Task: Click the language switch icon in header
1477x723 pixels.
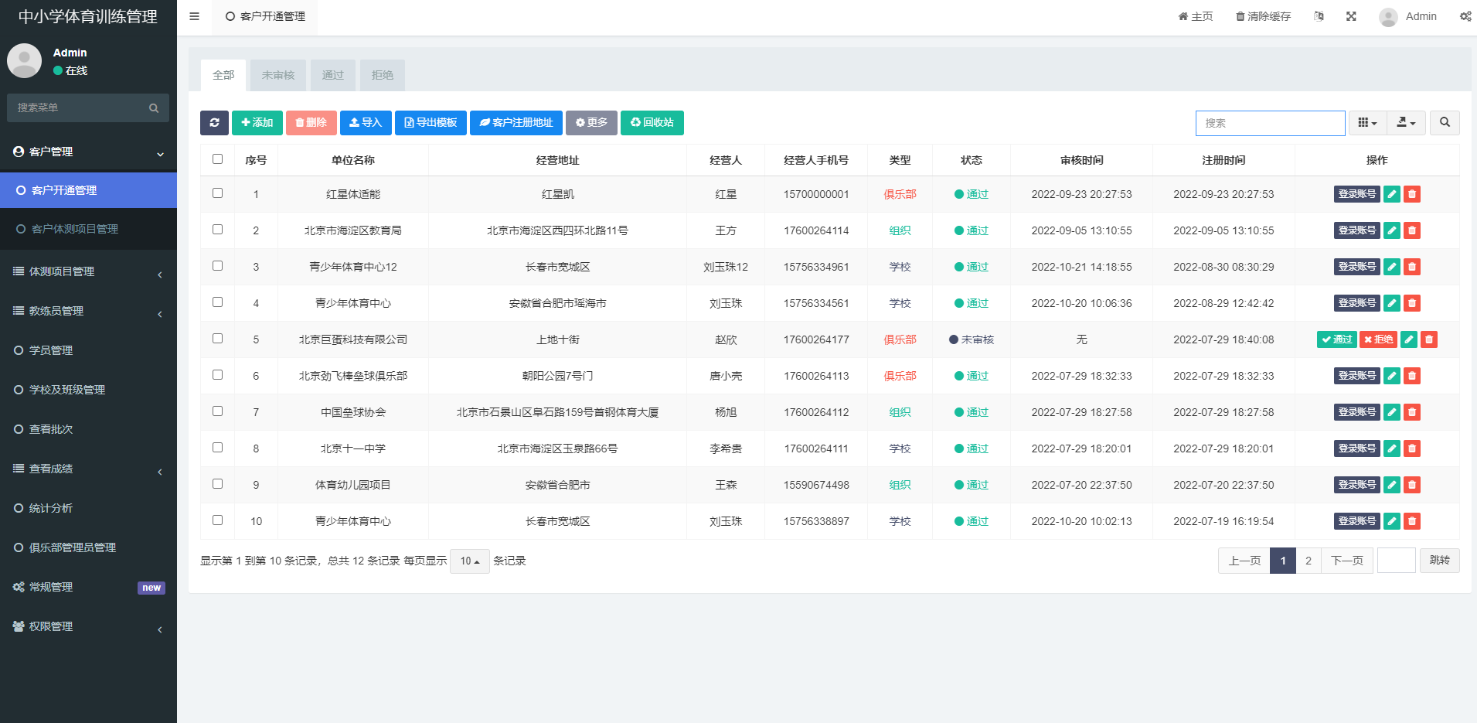Action: tap(1319, 16)
